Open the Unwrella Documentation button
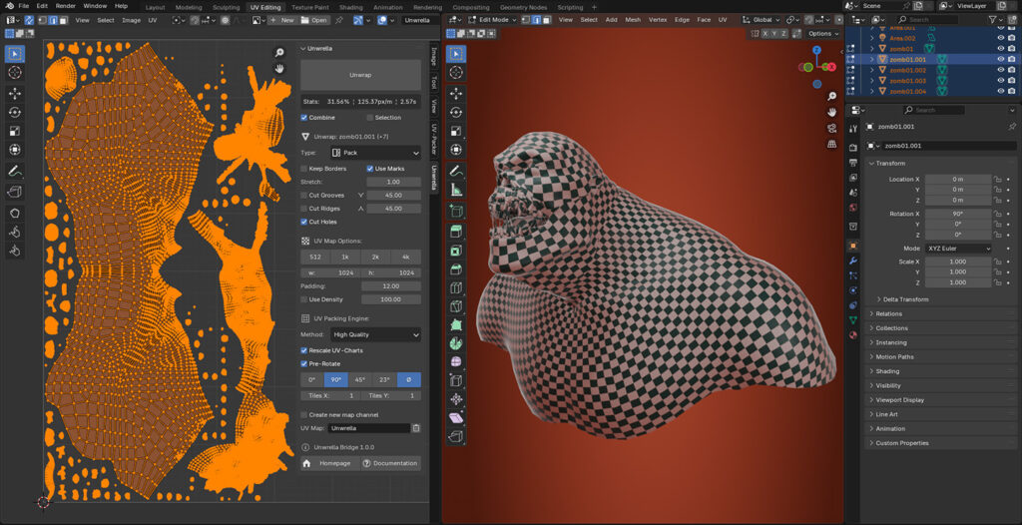Viewport: 1022px width, 525px height. (x=390, y=463)
